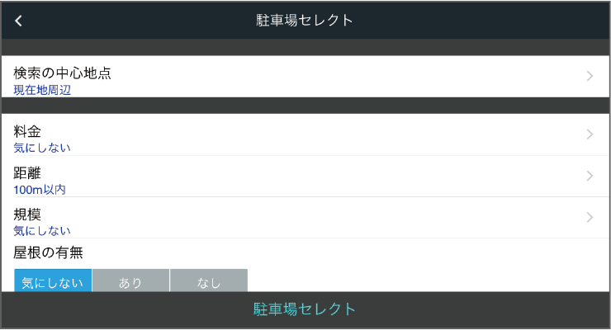The height and width of the screenshot is (330, 611).
Task: Tap the 料金 setting label
Action: click(x=27, y=131)
